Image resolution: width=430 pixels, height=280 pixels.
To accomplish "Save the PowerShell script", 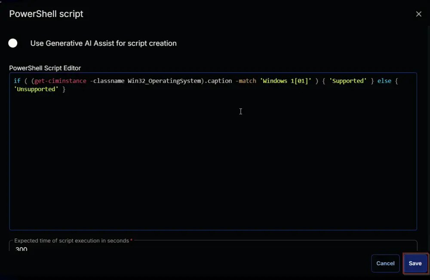I will [x=415, y=263].
